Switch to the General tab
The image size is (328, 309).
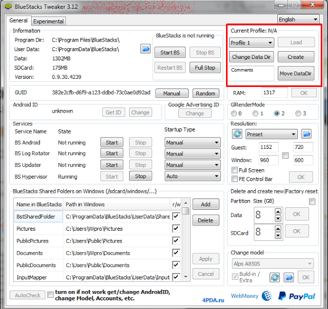(x=18, y=20)
